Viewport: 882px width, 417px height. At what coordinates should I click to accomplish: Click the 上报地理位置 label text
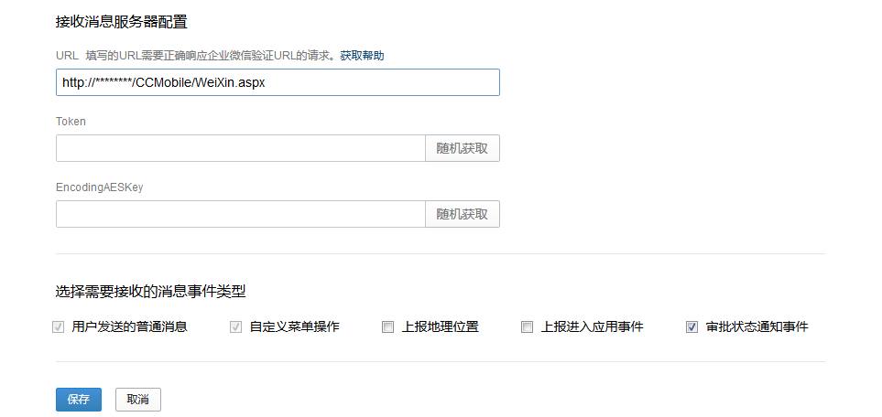pos(440,327)
